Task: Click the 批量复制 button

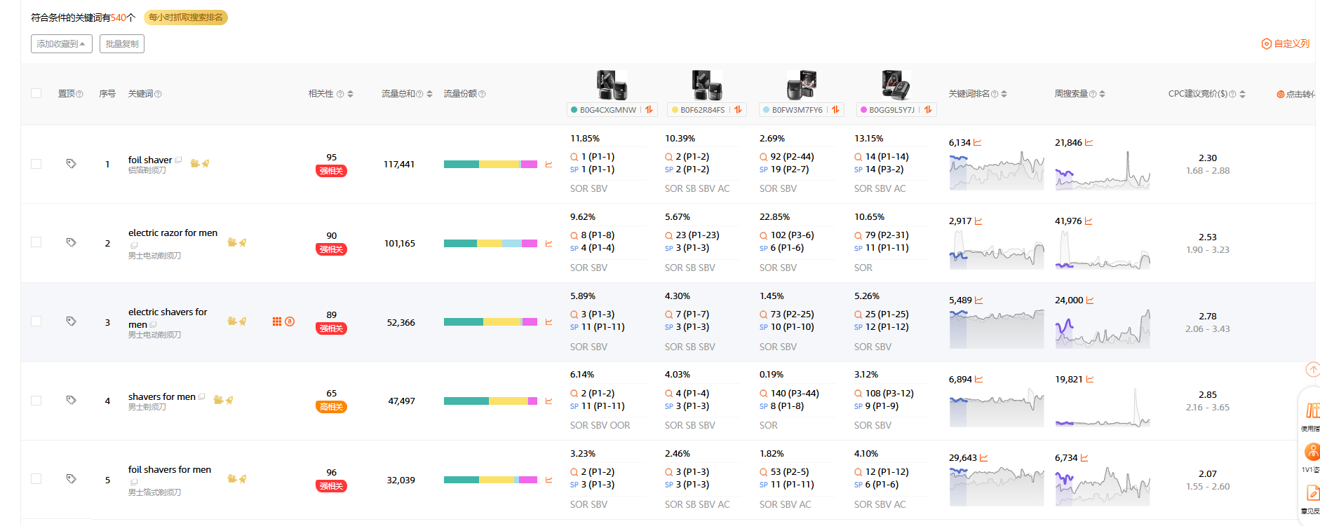Action: (121, 44)
